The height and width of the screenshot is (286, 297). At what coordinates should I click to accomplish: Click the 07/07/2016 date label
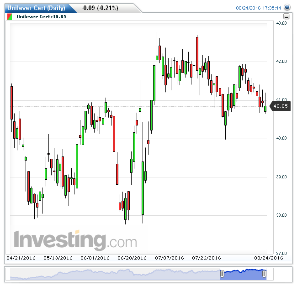[x=170, y=258]
